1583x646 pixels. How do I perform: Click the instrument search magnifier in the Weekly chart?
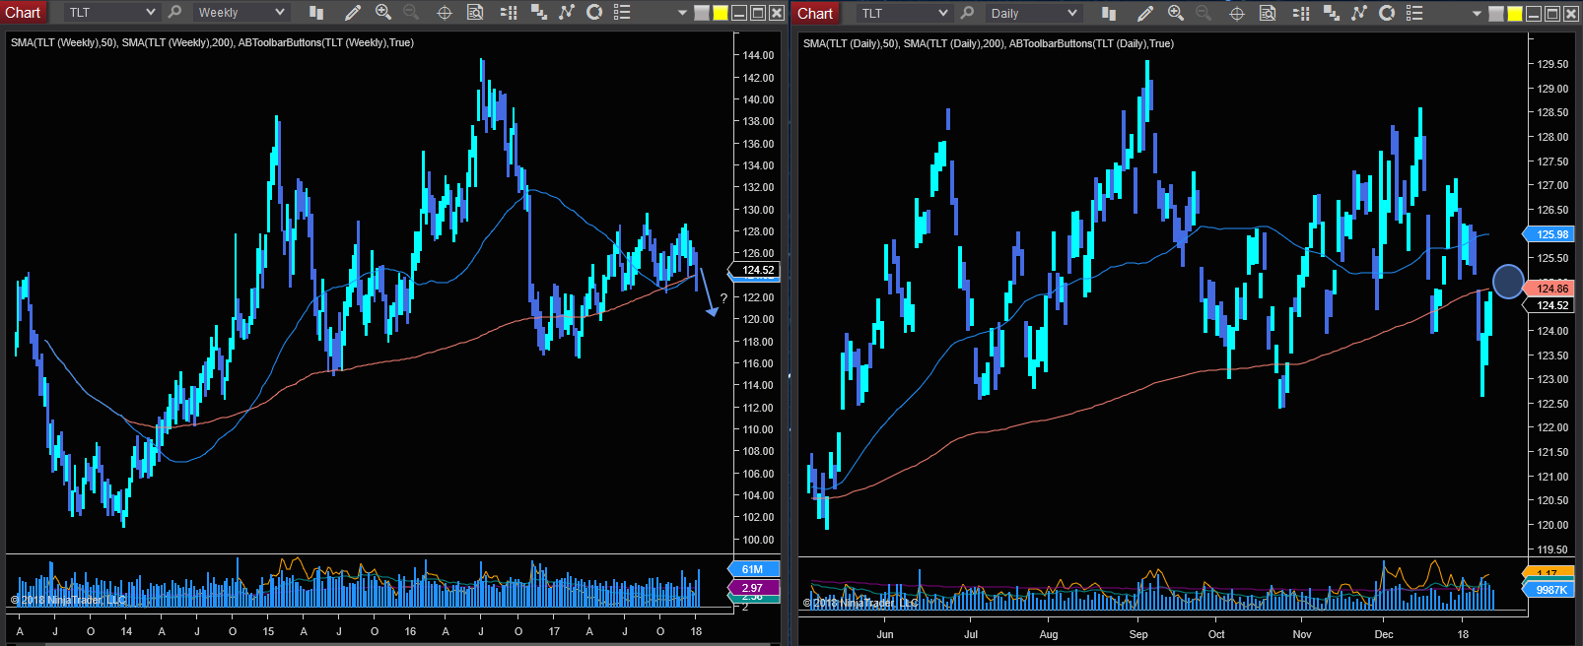(174, 13)
